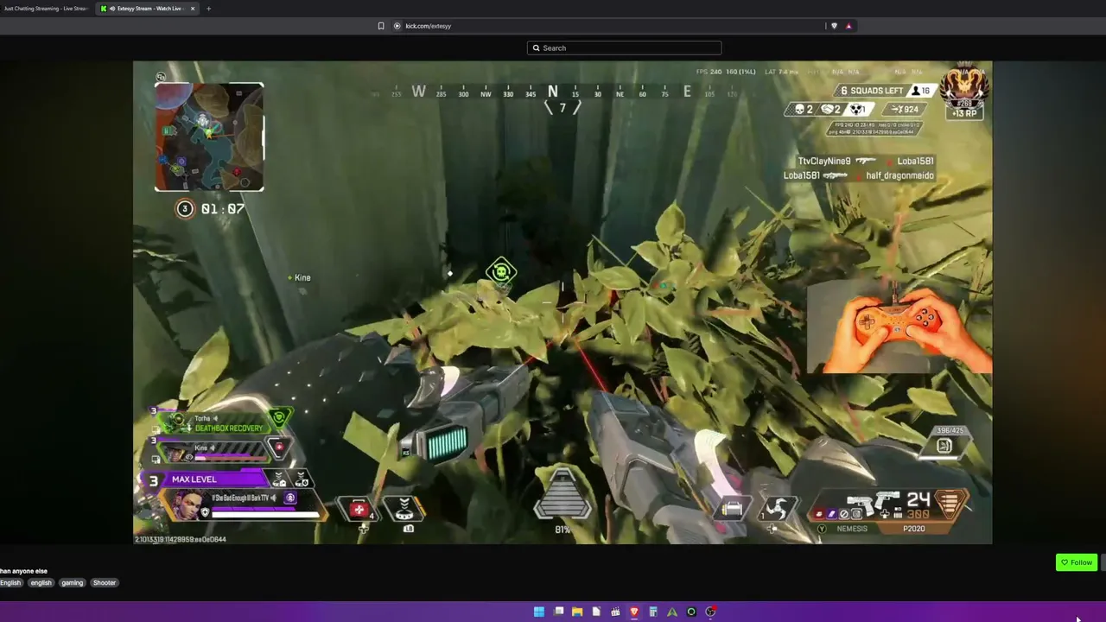Click the 396/425 inventory counter
Image resolution: width=1106 pixels, height=622 pixels.
click(949, 430)
